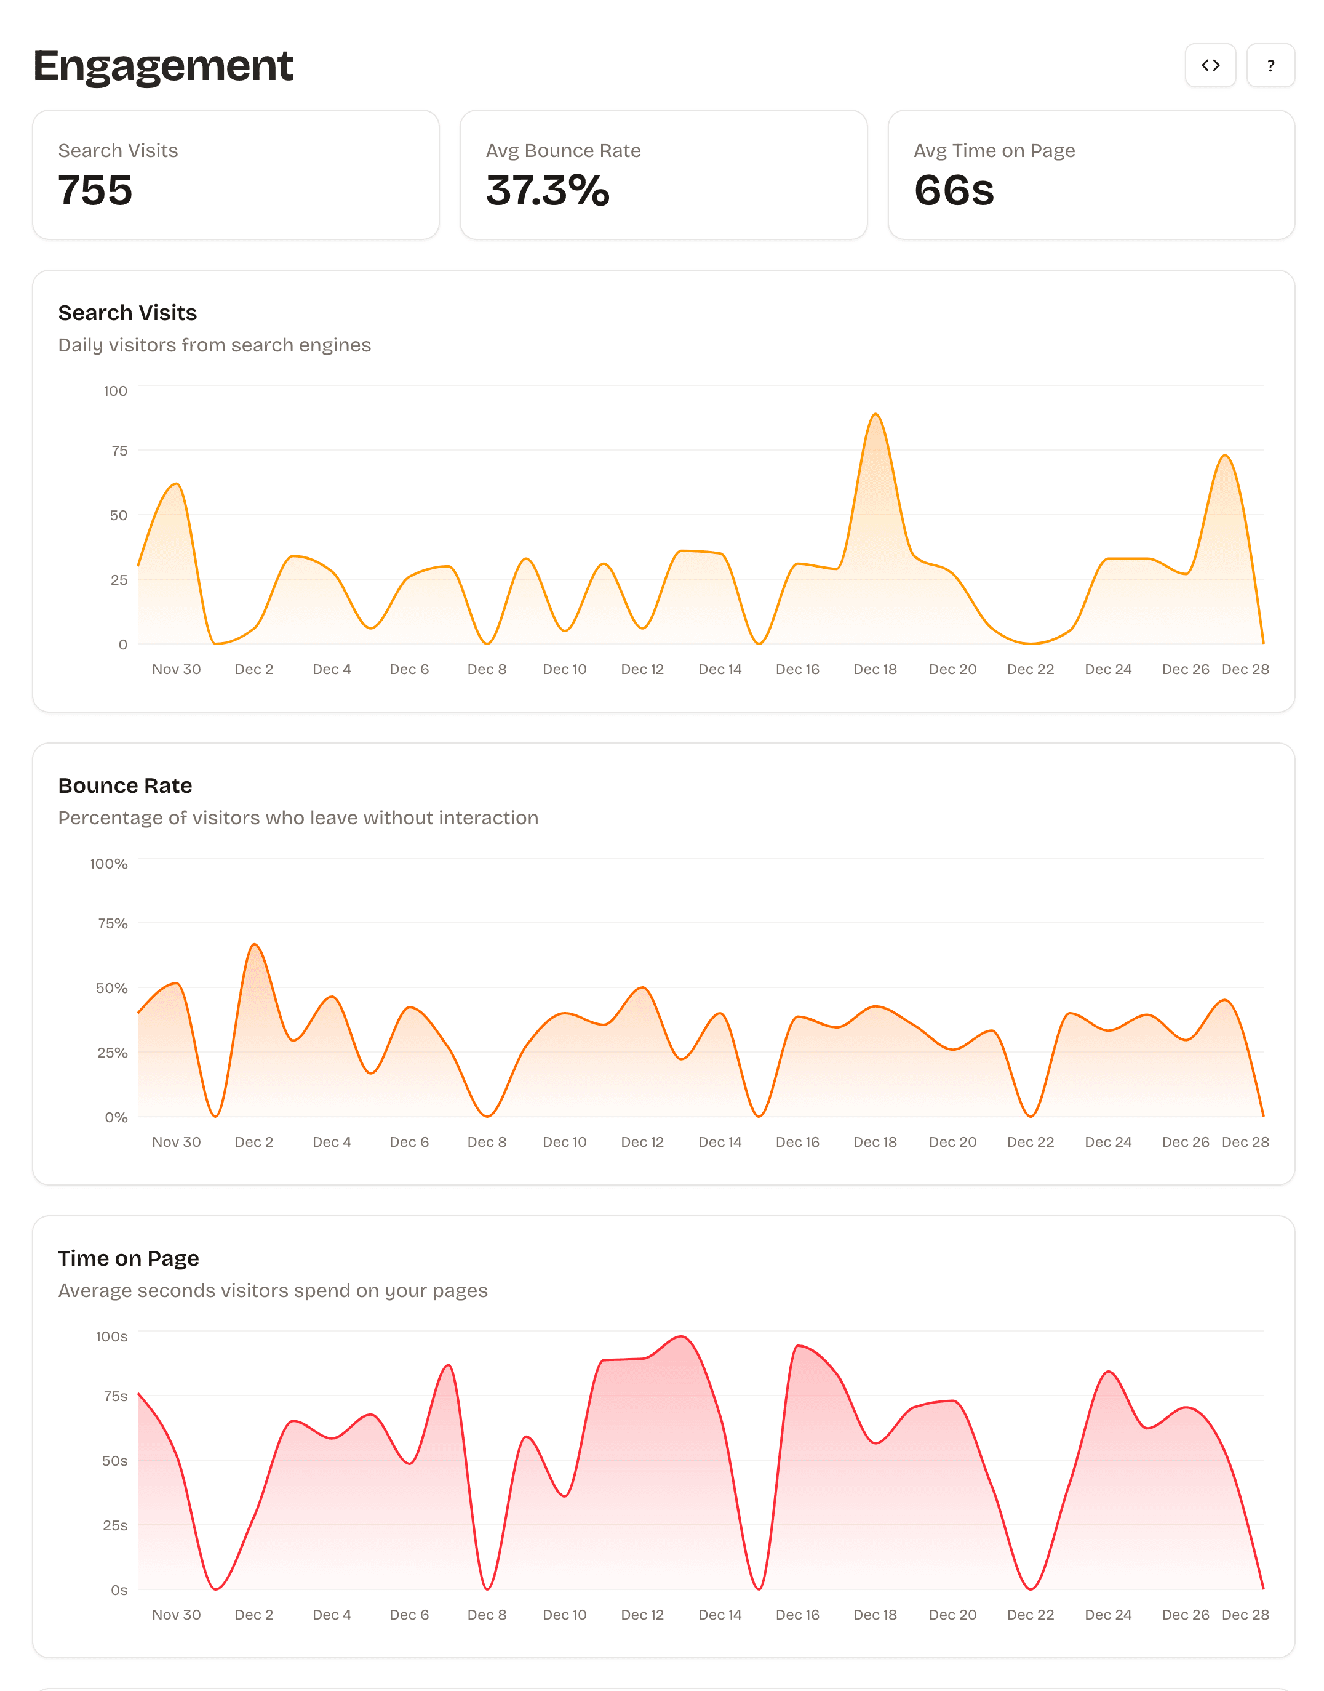The image size is (1324, 1691).
Task: Open the embed code view
Action: 1210,65
